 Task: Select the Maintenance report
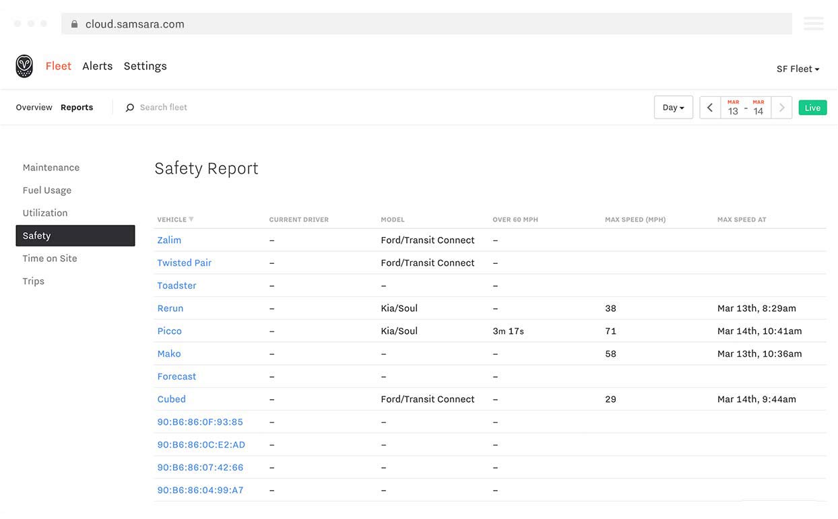[51, 168]
